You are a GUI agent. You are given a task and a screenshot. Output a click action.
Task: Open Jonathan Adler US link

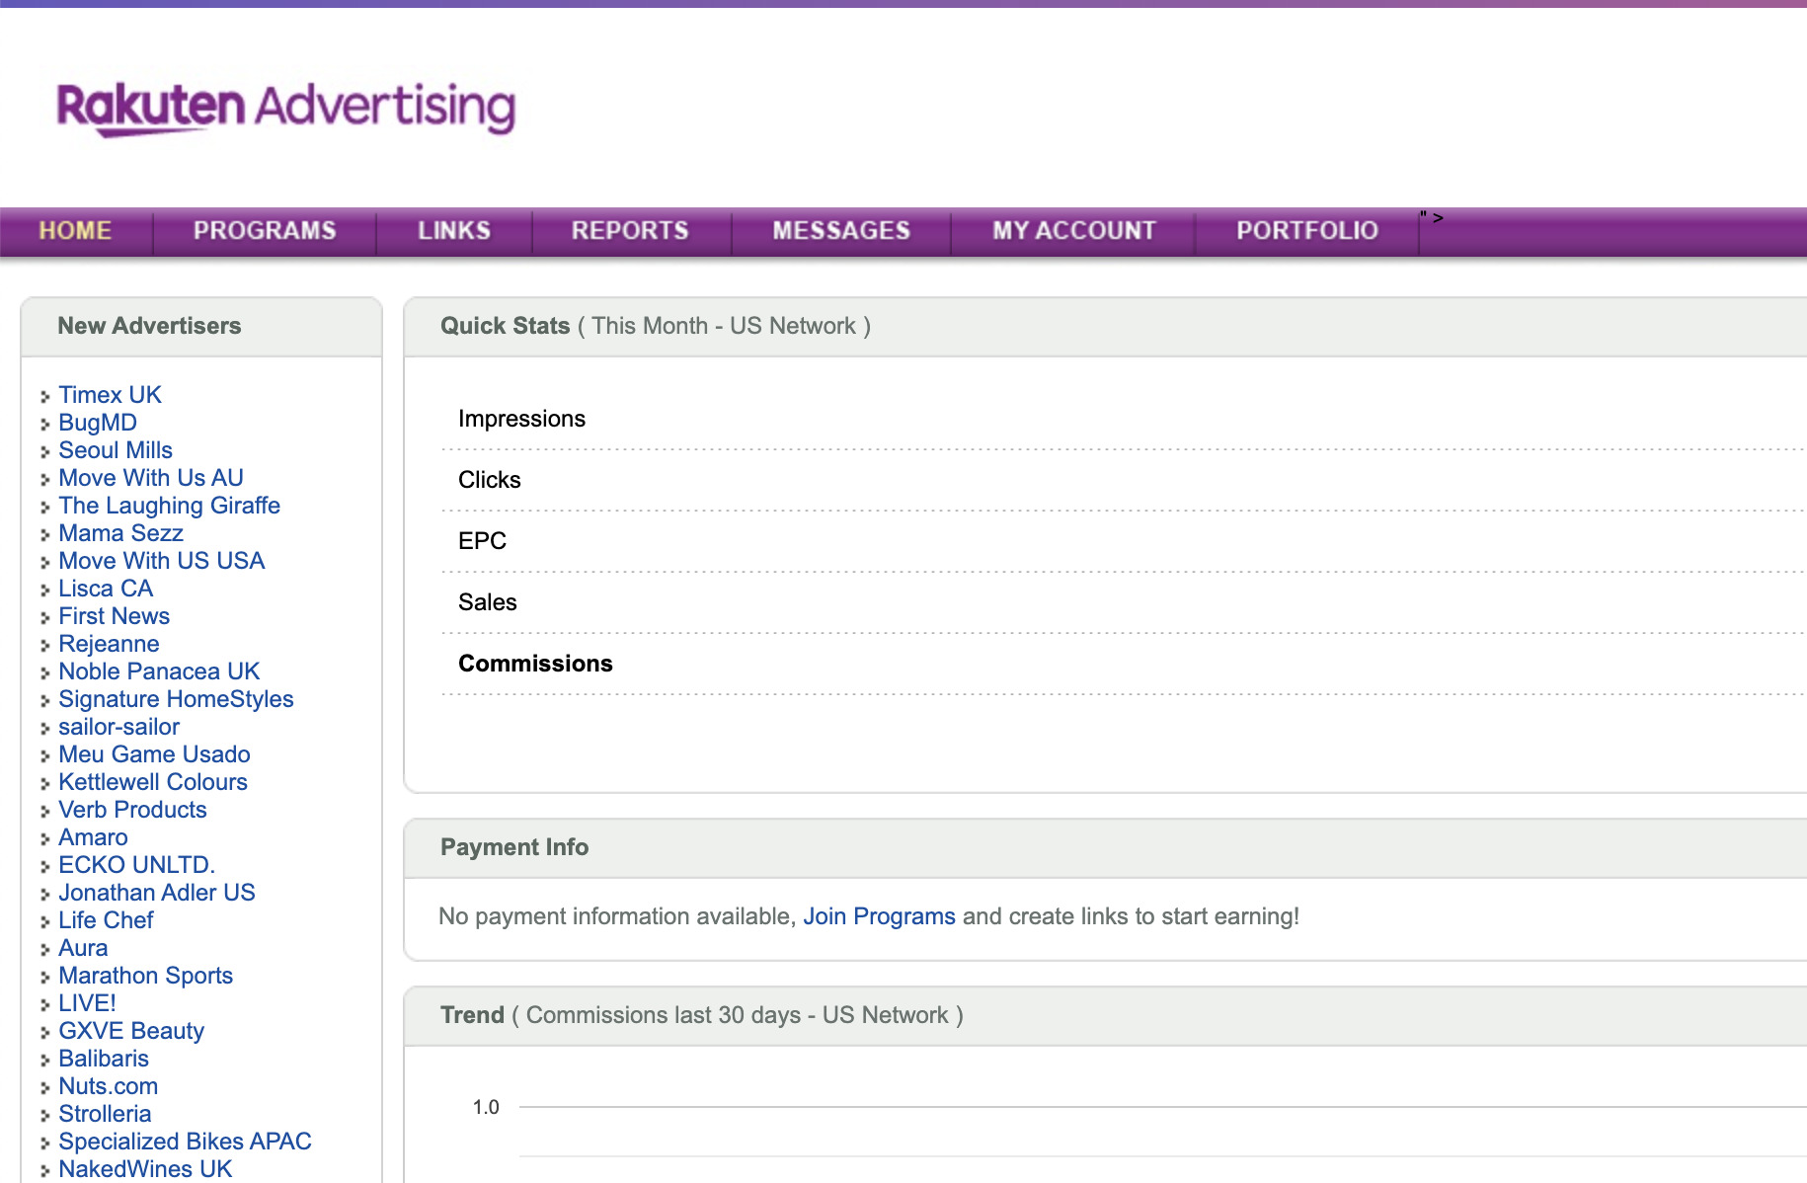click(x=157, y=893)
